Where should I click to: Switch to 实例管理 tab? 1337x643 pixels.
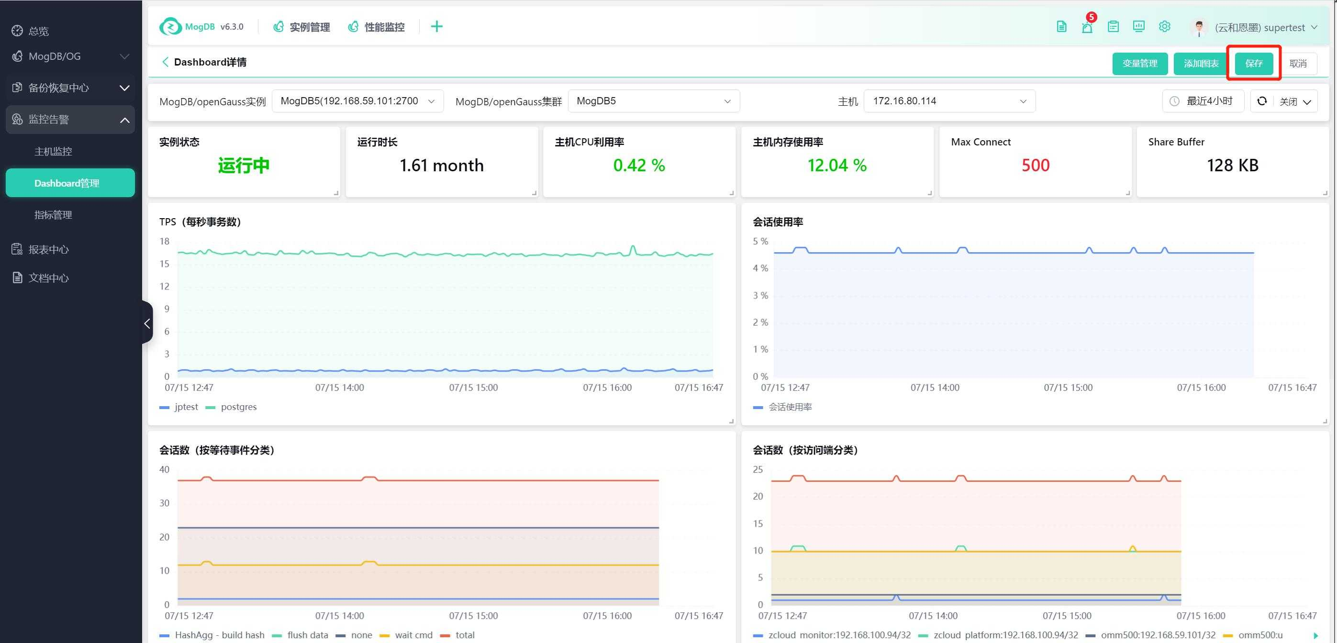301,26
